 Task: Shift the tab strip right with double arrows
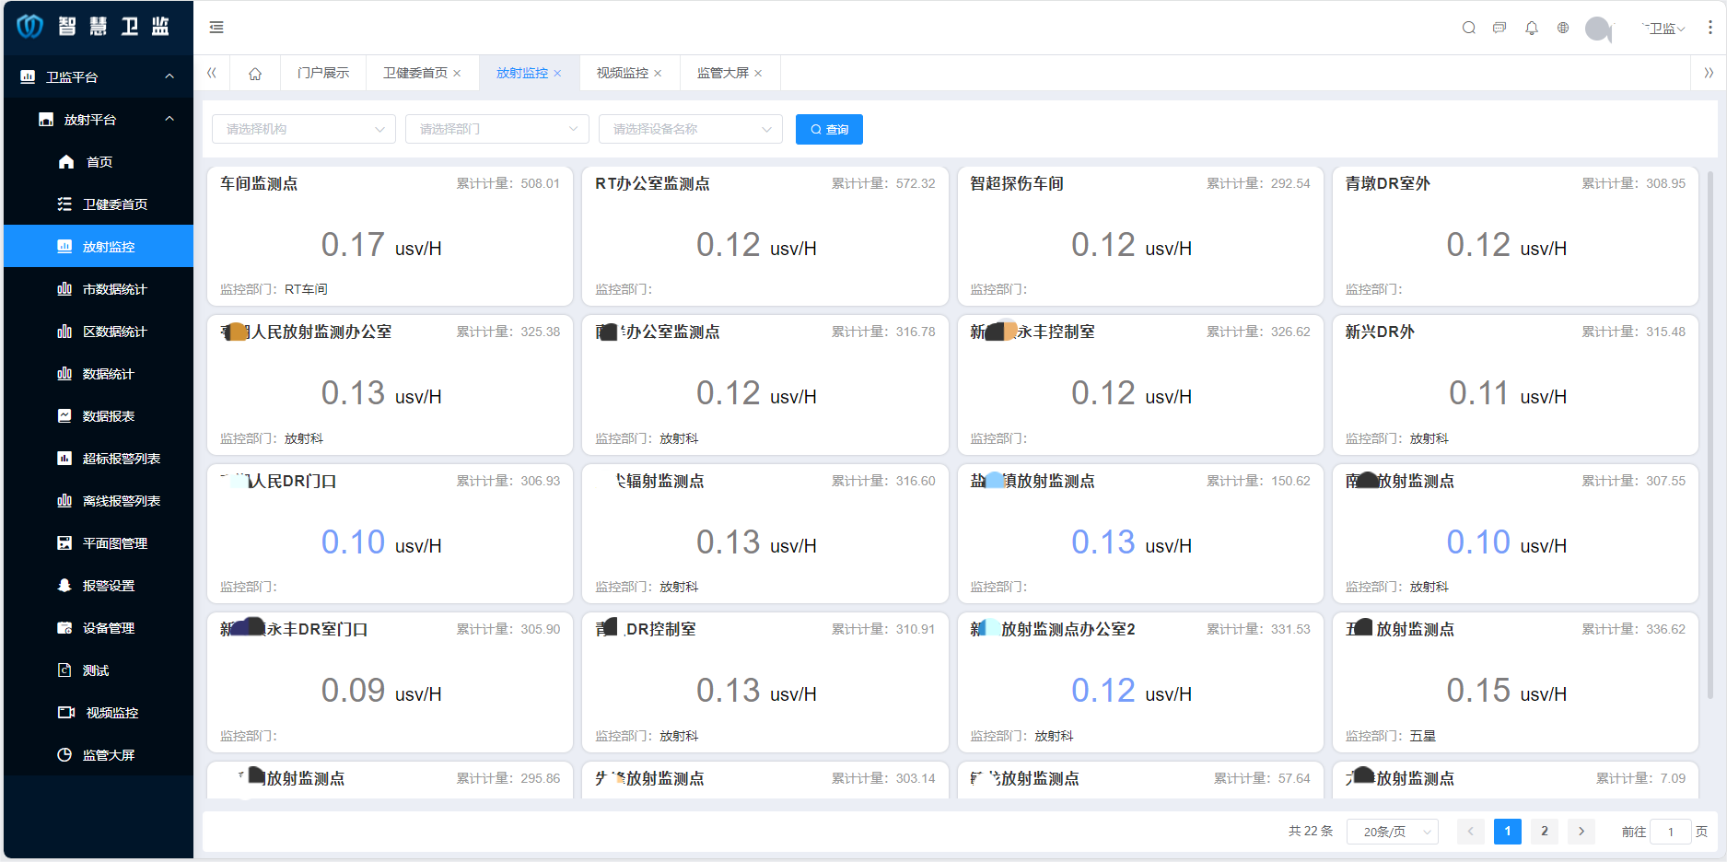coord(1709,73)
